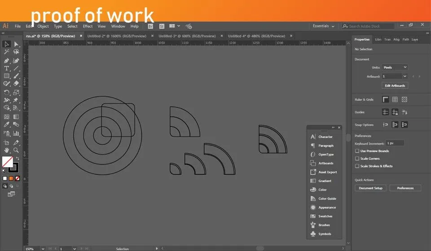The image size is (431, 251).
Task: Toggle Snap to Point option
Action: pos(385,125)
